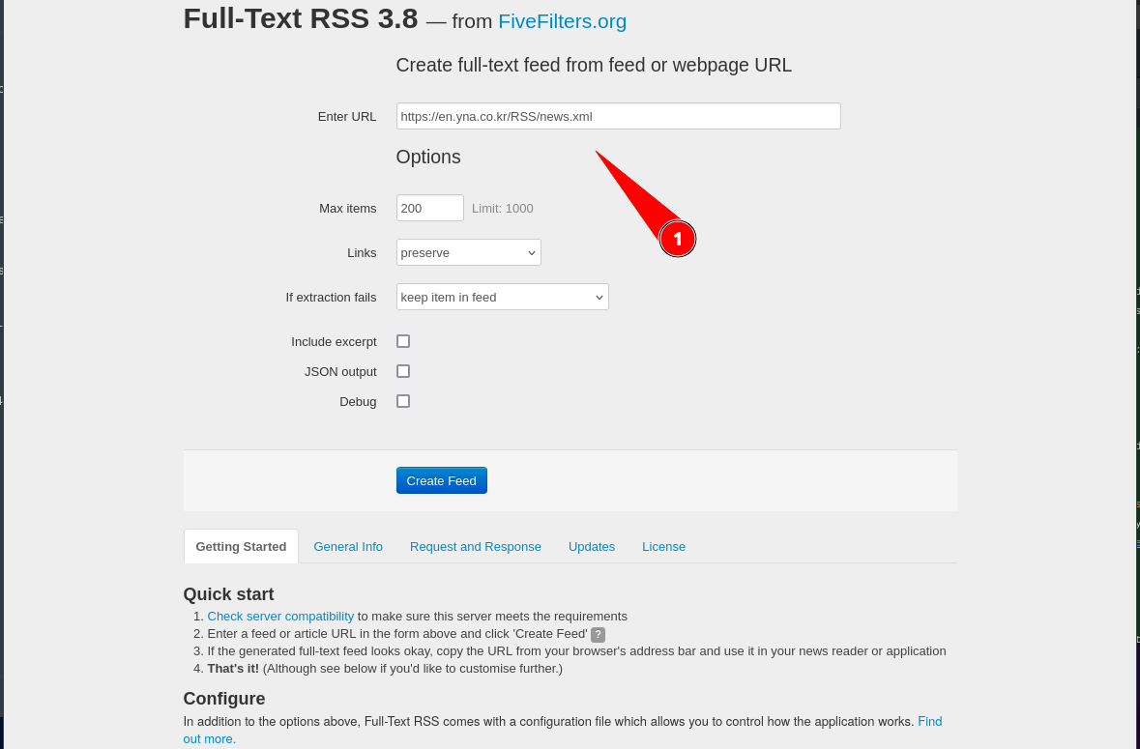Enable JSON output
The width and height of the screenshot is (1140, 749).
(x=403, y=371)
